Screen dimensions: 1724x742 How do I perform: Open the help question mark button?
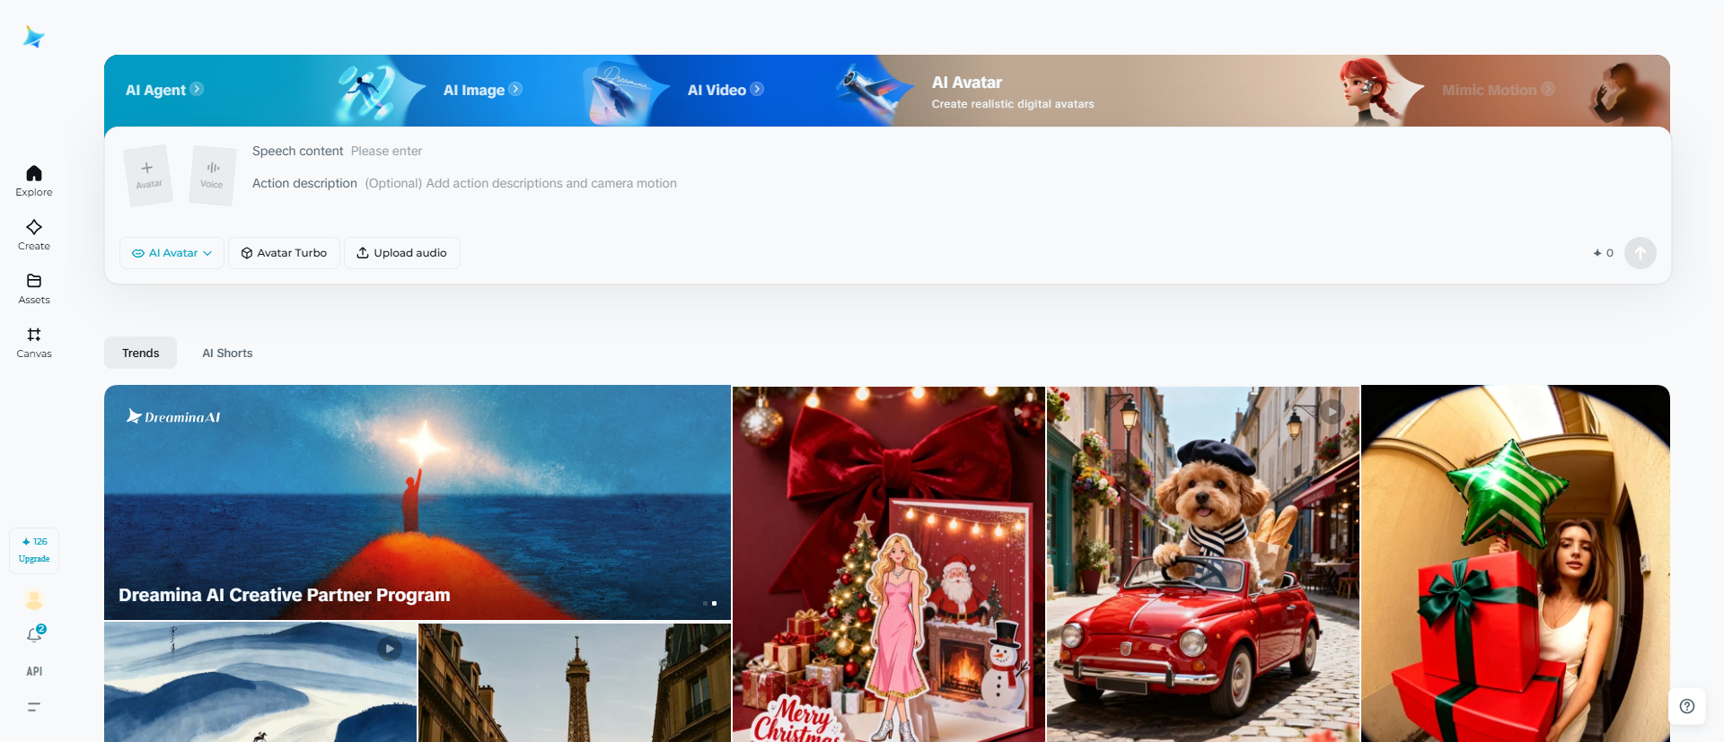1687,706
